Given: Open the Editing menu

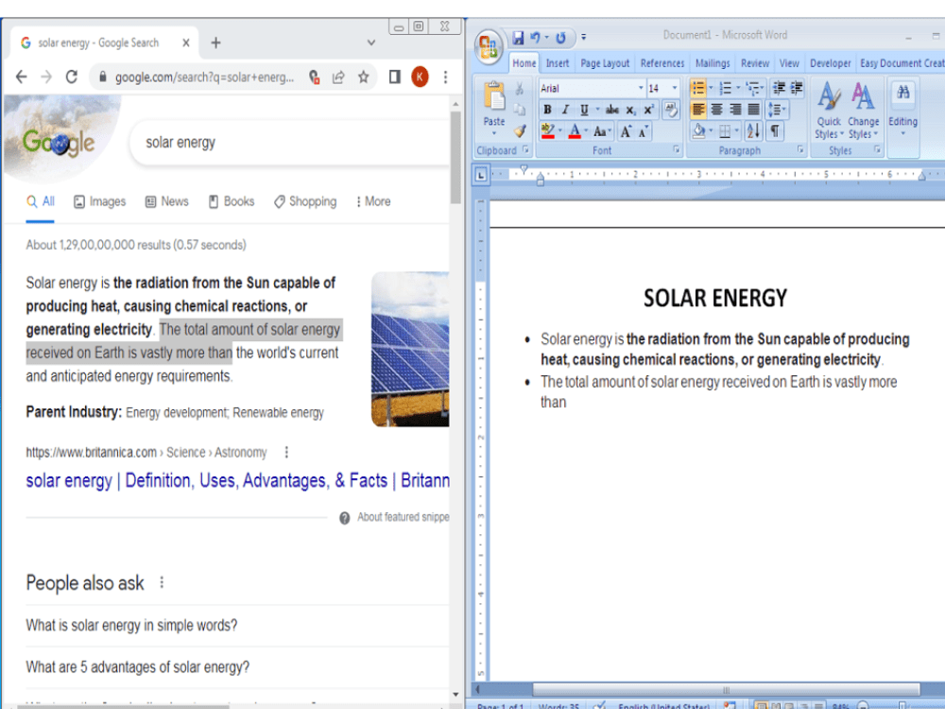Looking at the screenshot, I should coord(902,111).
